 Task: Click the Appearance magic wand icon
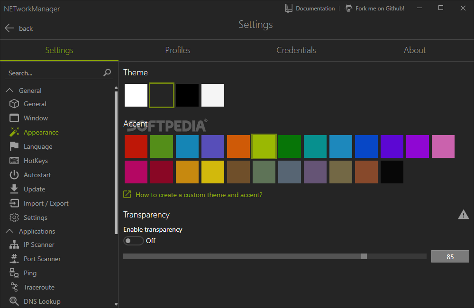click(x=14, y=132)
